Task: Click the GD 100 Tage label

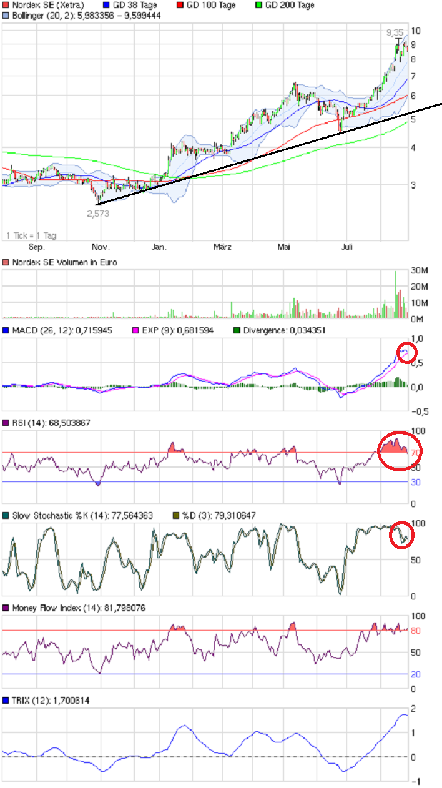Action: (212, 5)
